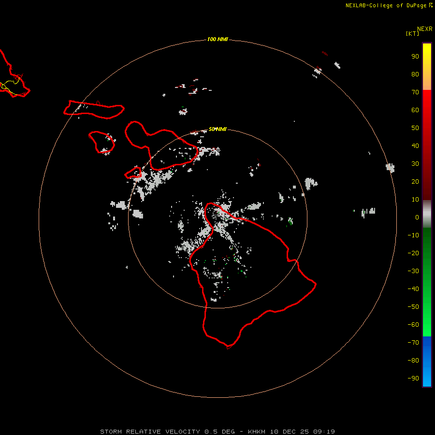The width and height of the screenshot is (435, 435).
Task: Click the -60 value on velocity scale
Action: pos(413,325)
